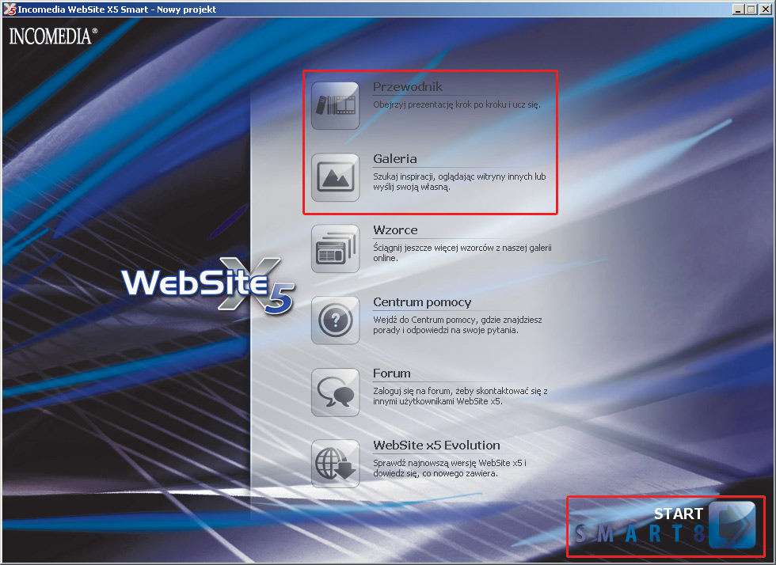This screenshot has height=565, width=776.
Task: Click the START text label
Action: 678,514
